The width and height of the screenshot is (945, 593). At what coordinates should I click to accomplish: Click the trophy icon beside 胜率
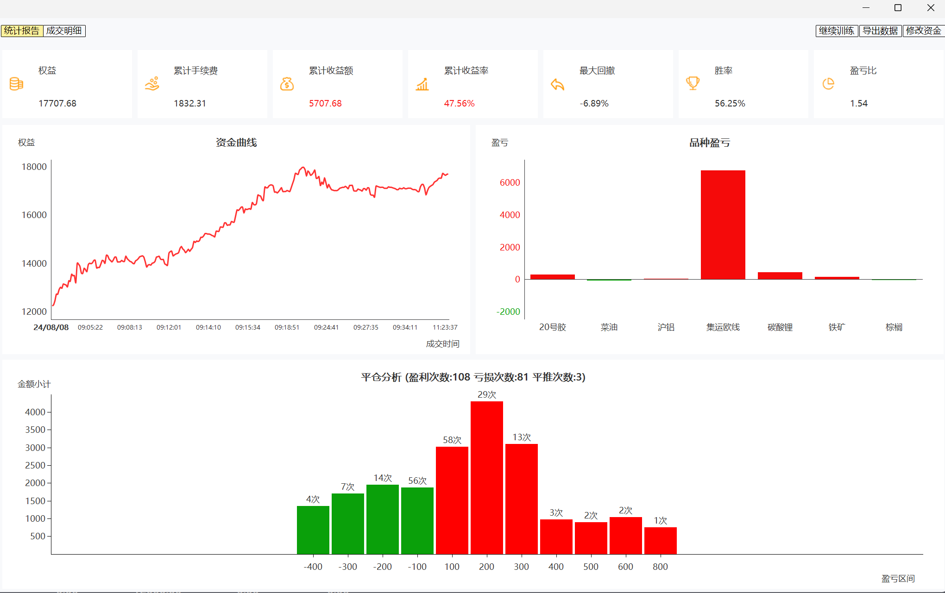693,83
